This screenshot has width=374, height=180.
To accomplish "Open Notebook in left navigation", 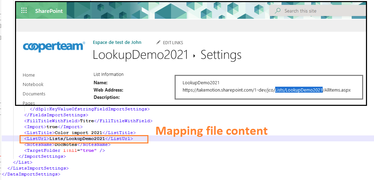I will coord(33,84).
